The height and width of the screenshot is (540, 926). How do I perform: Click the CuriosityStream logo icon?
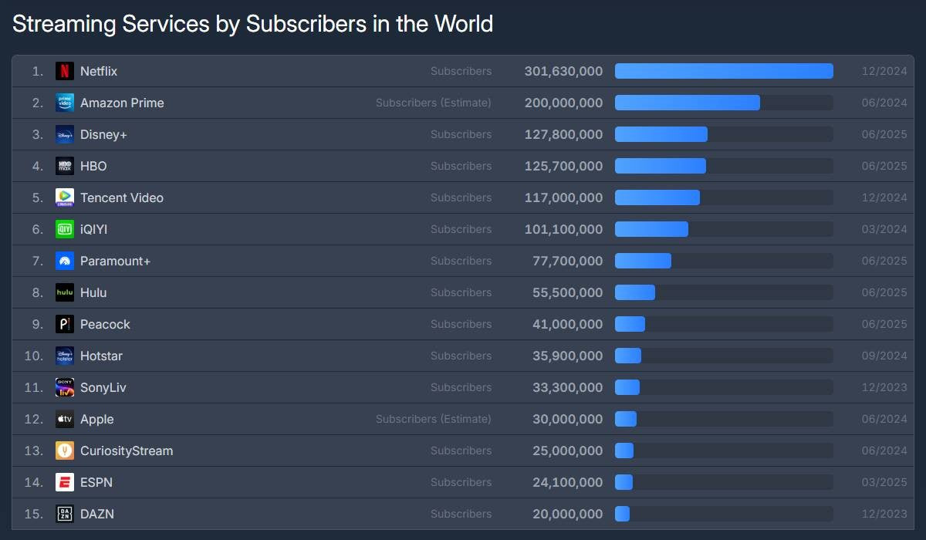(65, 451)
